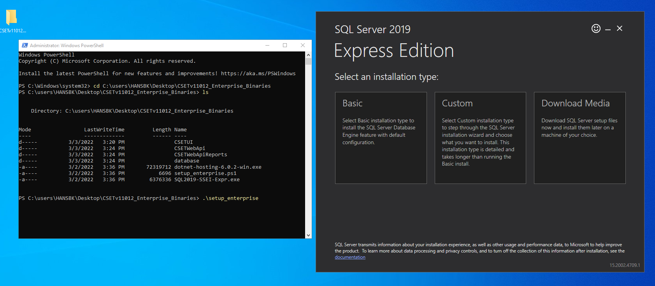Screen dimensions: 655x286
Task: Click the PowerShell vertical scrollbar thumb
Action: 308,61
